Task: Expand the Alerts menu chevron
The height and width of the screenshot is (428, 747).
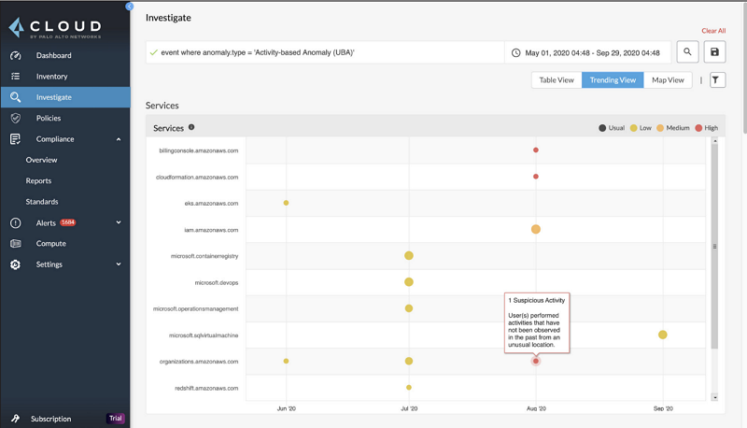Action: 119,222
